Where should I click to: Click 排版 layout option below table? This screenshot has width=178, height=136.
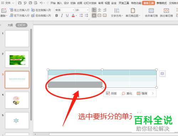[111, 93]
